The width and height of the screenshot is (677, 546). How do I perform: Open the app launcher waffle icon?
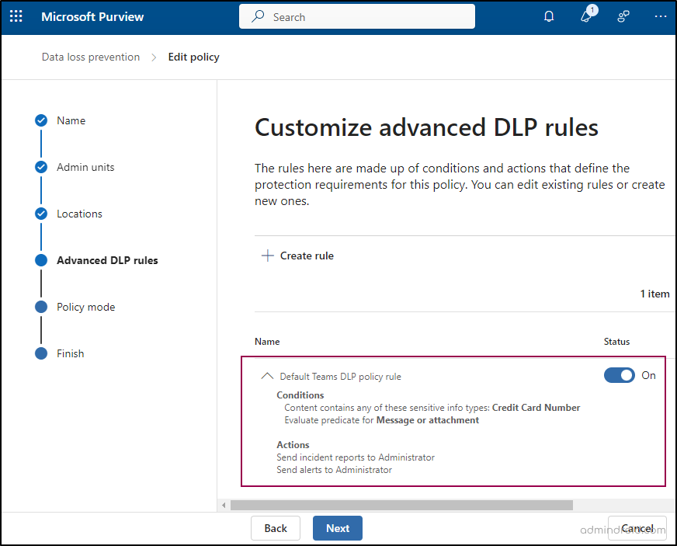[16, 16]
